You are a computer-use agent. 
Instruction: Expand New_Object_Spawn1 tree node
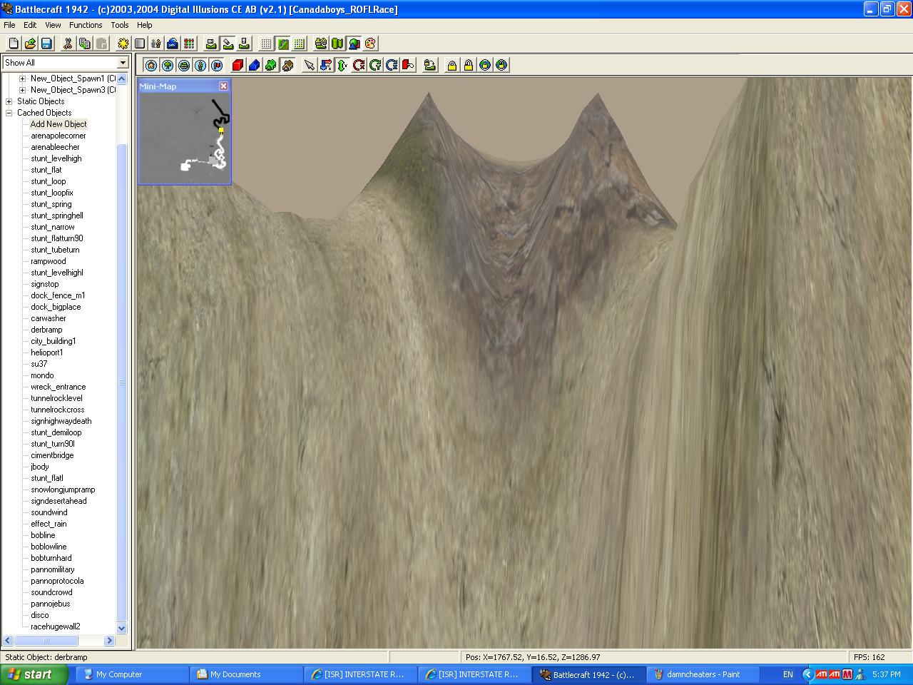point(22,78)
